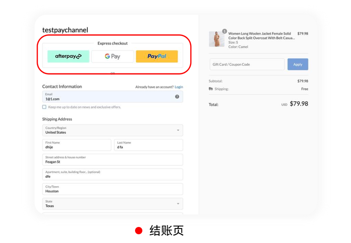Apply the coupon code
Screen dimensions: 351x243
click(x=298, y=64)
